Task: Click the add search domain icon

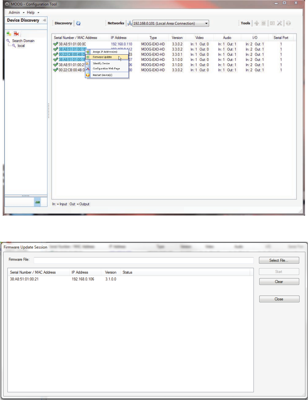Action: [x=9, y=34]
